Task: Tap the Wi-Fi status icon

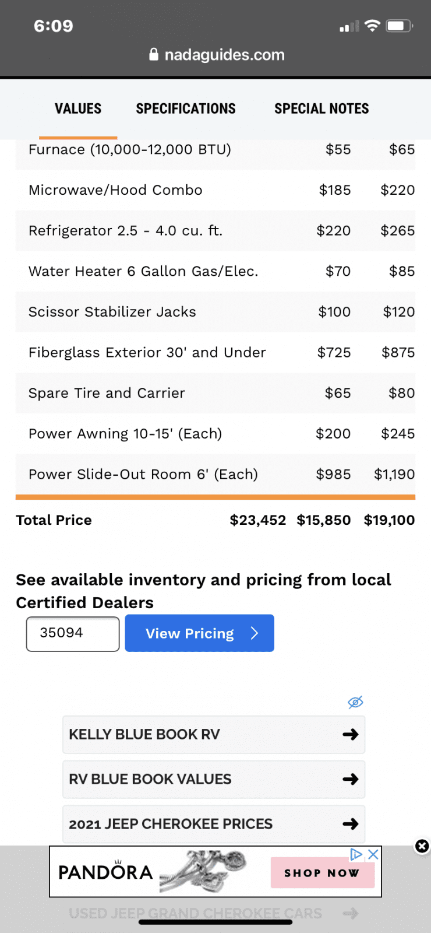Action: click(372, 26)
